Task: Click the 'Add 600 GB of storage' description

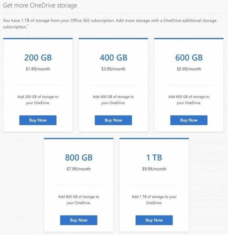Action: coord(189,100)
